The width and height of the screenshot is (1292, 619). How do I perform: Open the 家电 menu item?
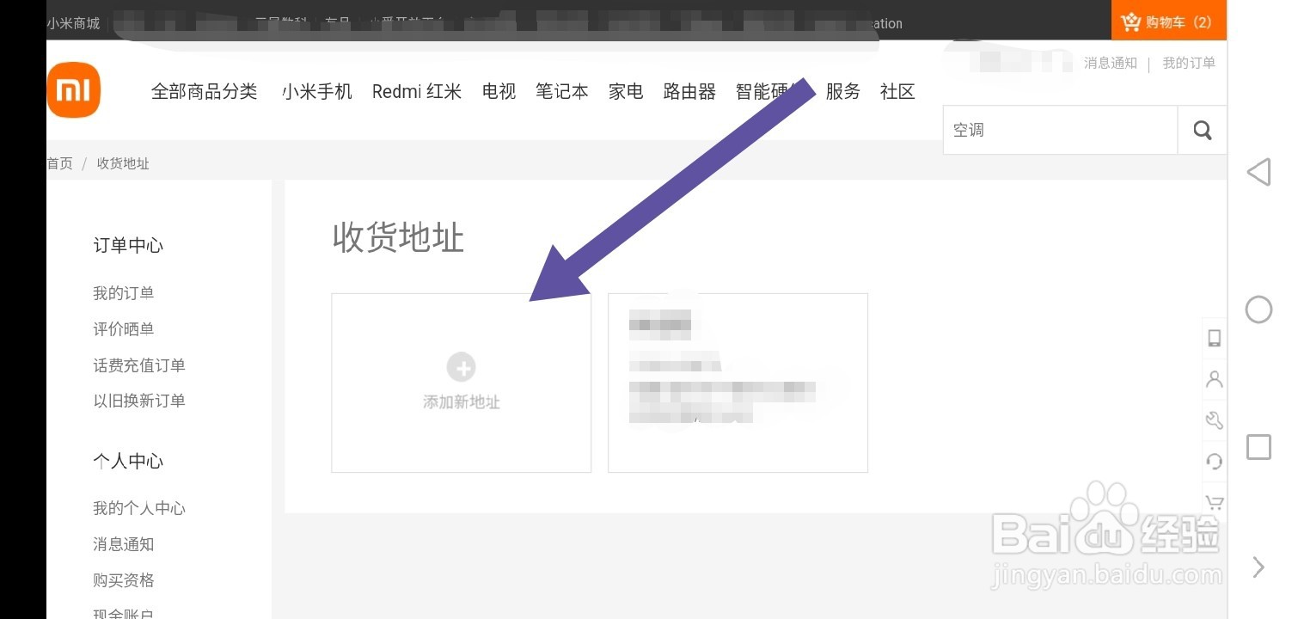tap(626, 91)
